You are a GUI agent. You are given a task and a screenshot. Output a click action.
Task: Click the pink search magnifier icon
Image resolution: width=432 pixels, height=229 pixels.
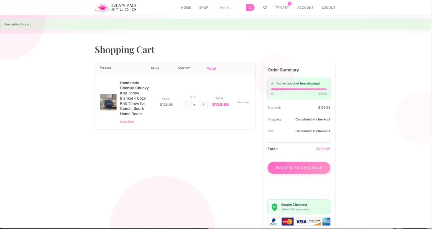click(x=250, y=7)
